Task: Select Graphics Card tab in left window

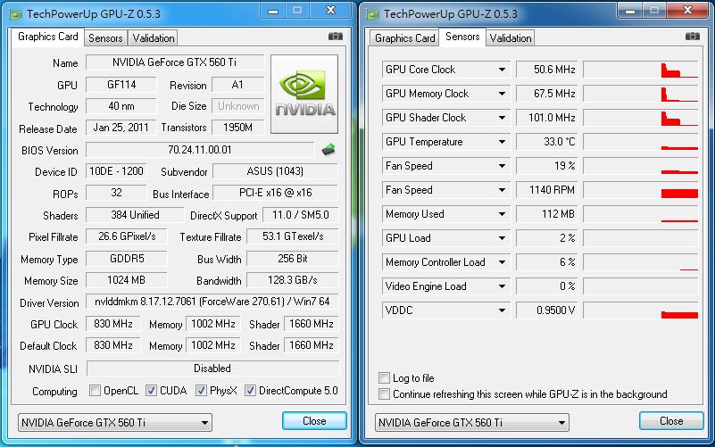Action: (x=47, y=37)
